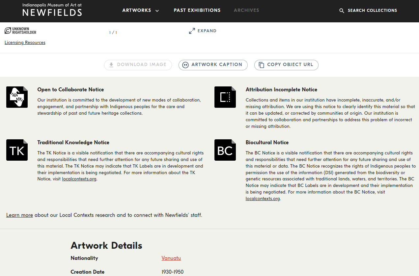
Task: Click the copy pages icon in Copy Object URL
Action: pyautogui.click(x=262, y=65)
